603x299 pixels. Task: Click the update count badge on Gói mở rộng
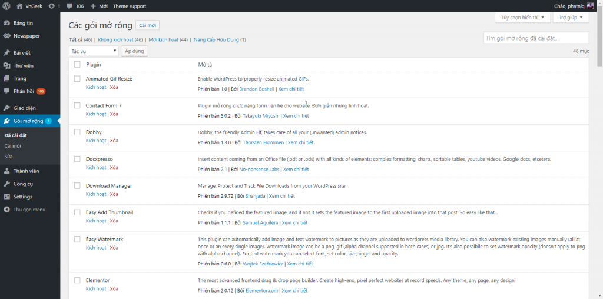(x=48, y=121)
